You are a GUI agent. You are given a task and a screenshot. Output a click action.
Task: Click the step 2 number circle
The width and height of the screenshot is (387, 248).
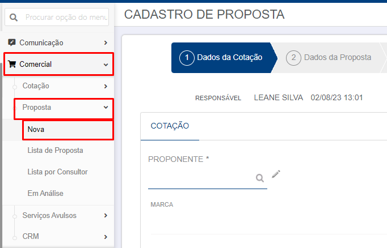click(293, 58)
